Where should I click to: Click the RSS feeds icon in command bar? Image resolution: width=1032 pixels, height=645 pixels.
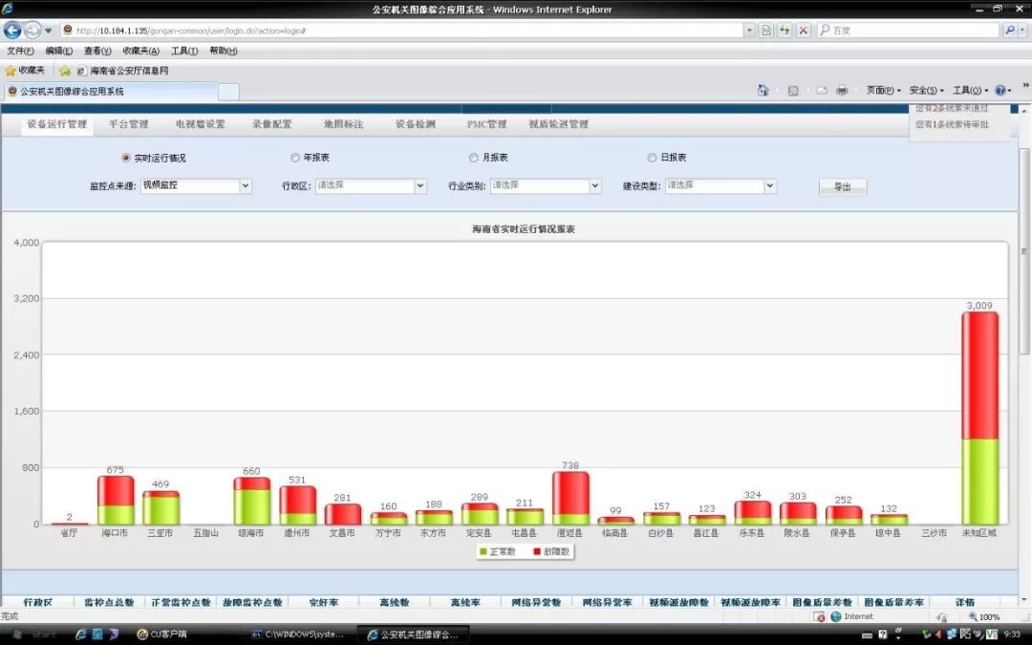coord(793,90)
